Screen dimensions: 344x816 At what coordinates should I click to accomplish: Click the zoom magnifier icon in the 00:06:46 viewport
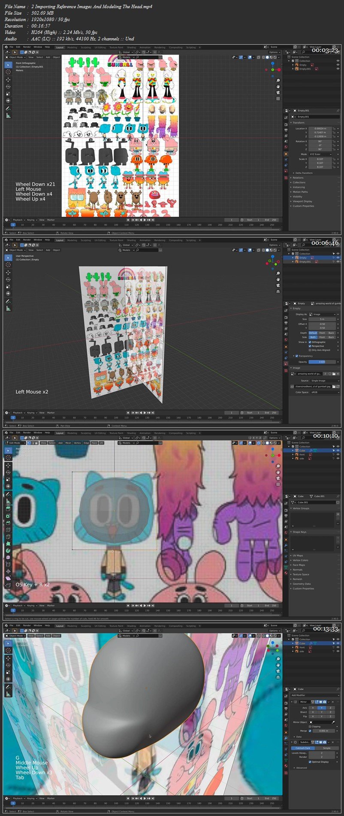278,274
